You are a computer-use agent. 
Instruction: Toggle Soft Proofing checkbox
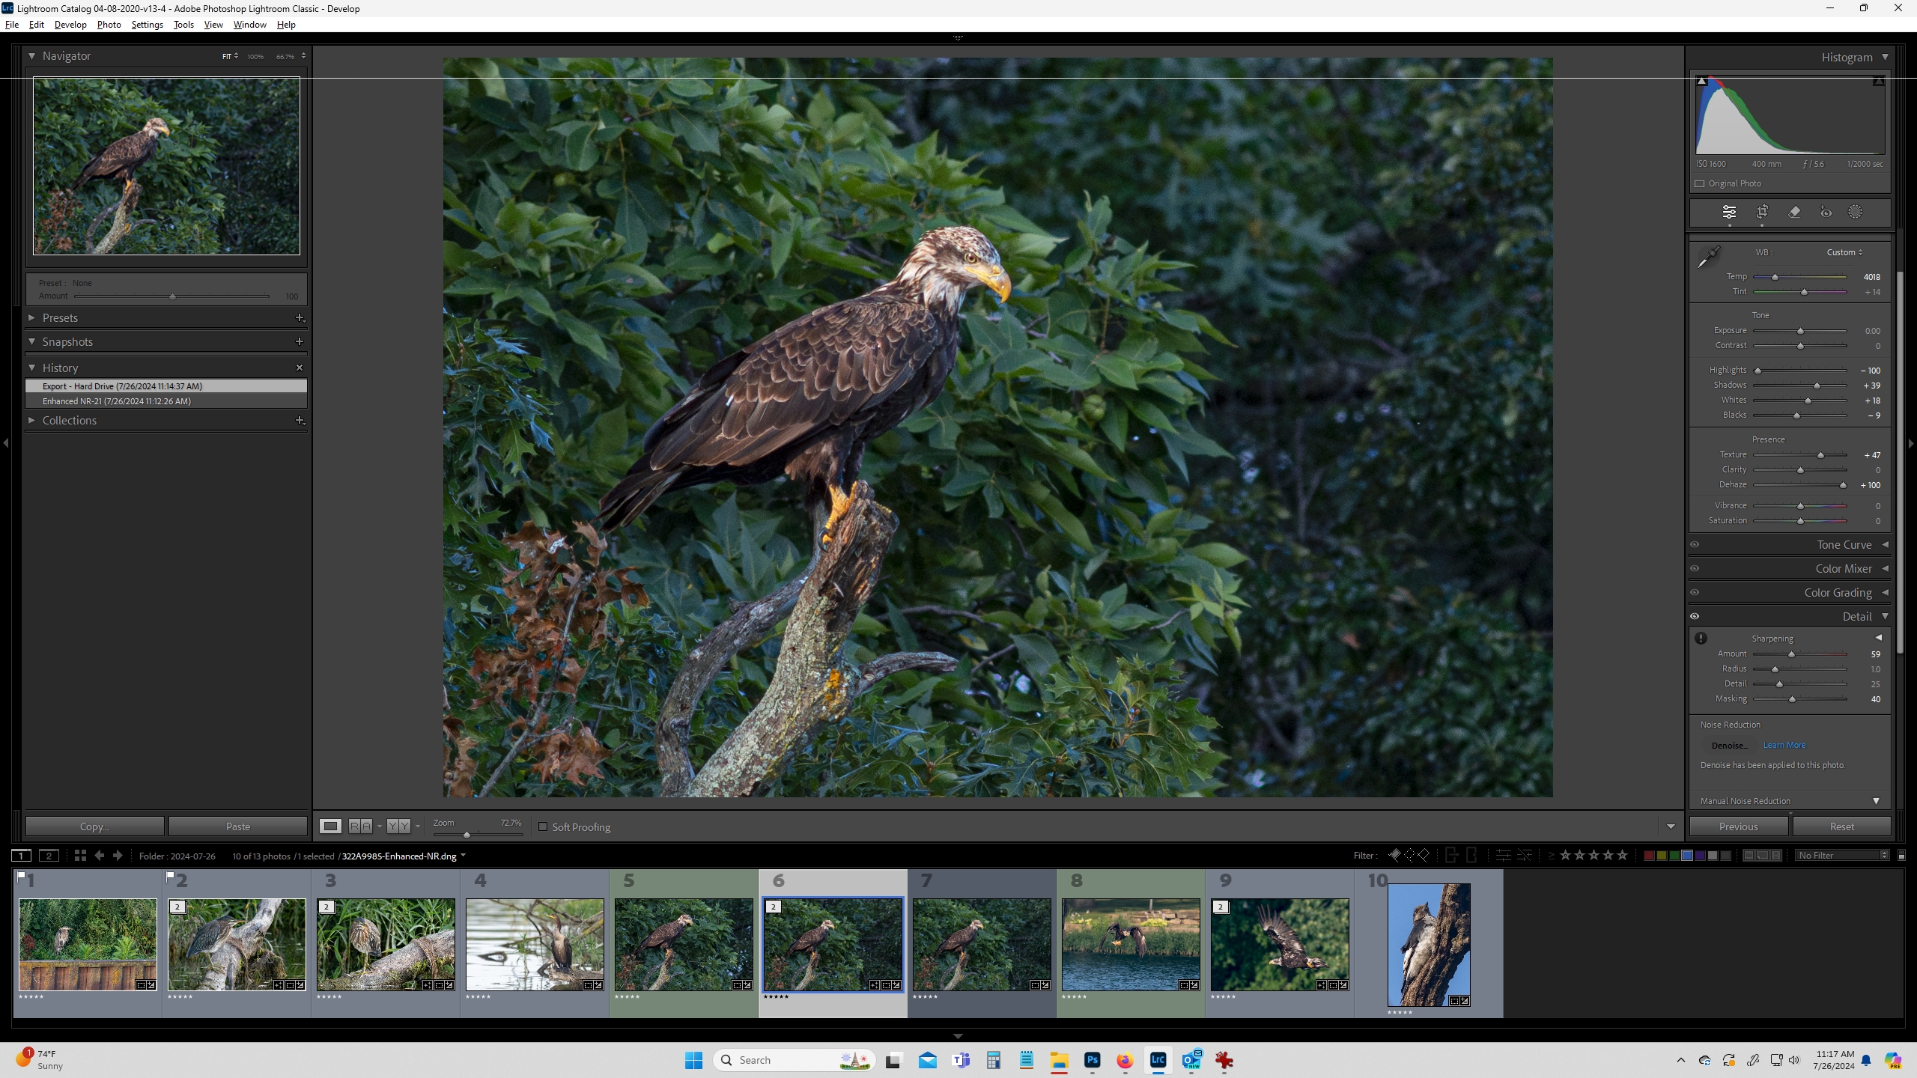point(544,826)
